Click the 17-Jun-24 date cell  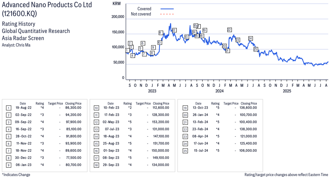[201, 143]
